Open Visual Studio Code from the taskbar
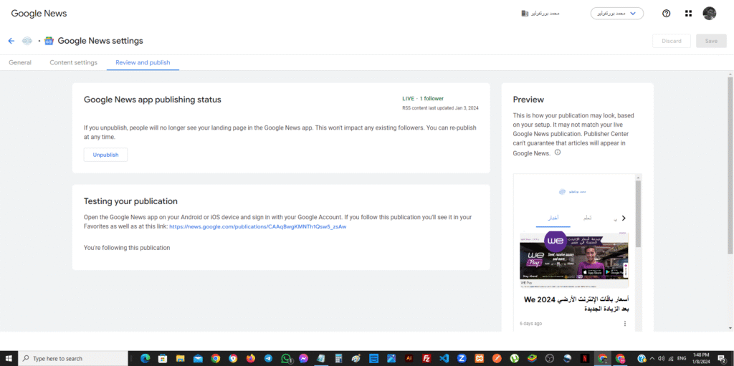Screen dimensions: 734x366 coord(444,359)
